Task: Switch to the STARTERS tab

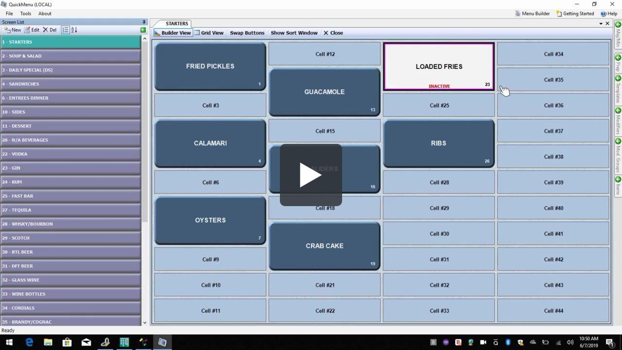Action: click(176, 23)
